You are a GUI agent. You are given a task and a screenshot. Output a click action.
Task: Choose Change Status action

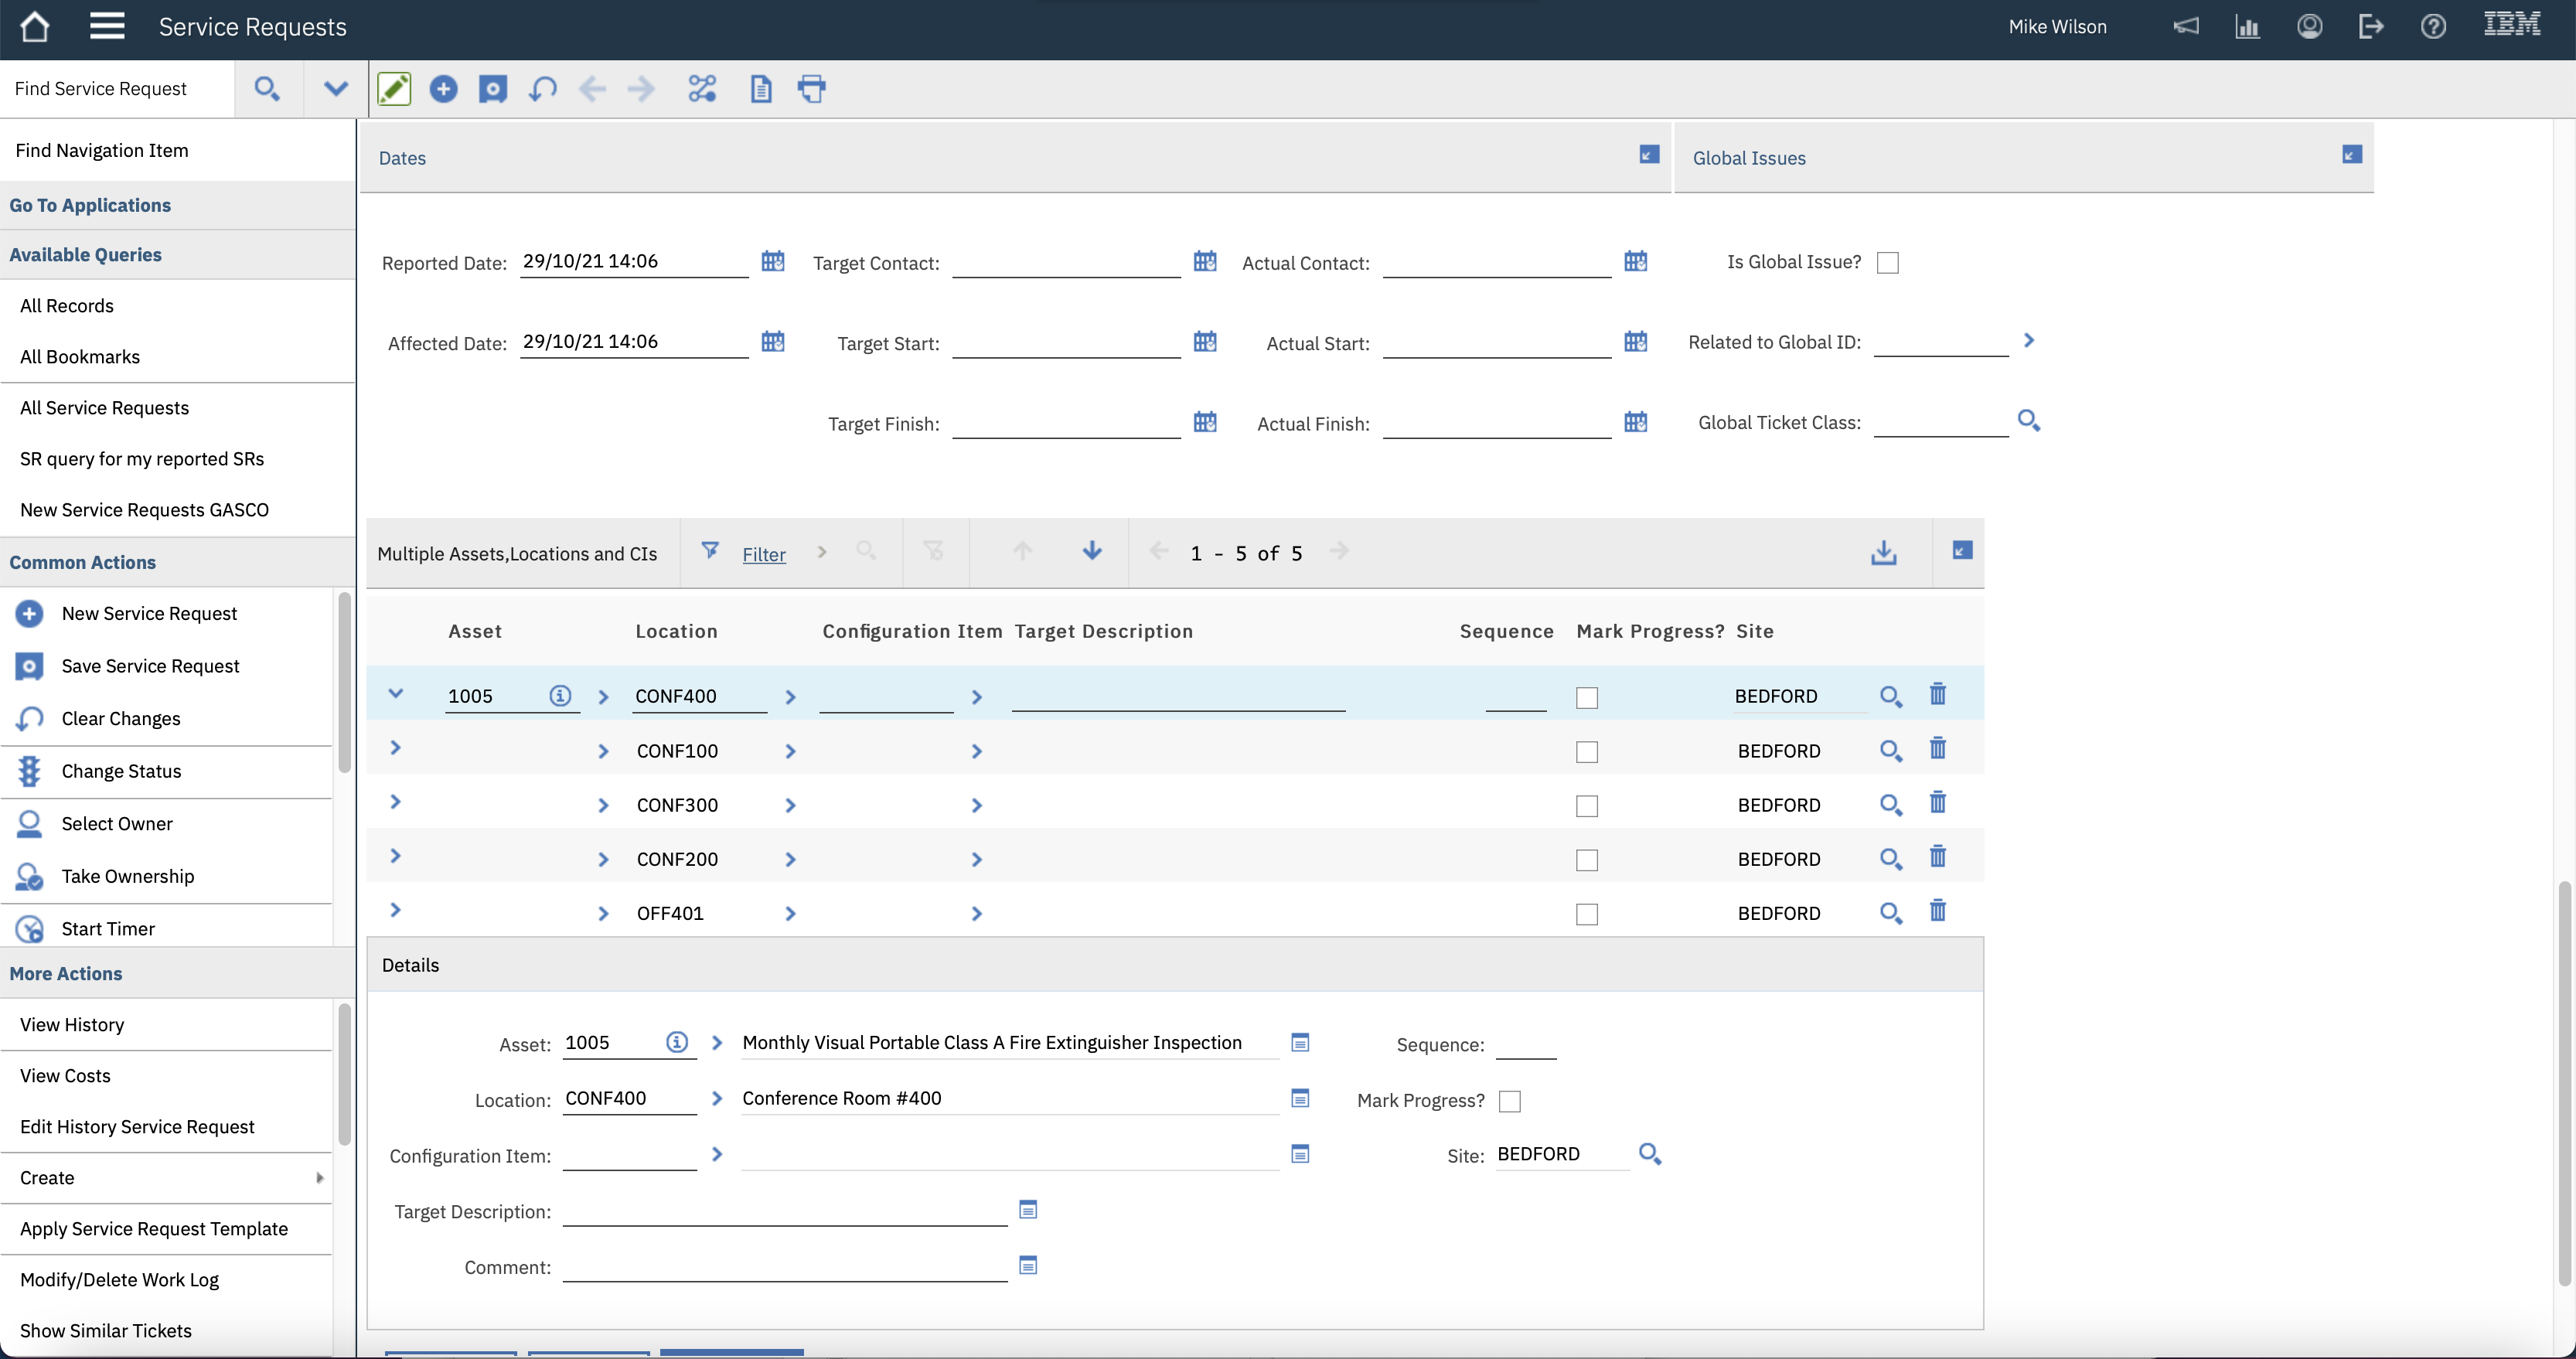click(121, 770)
